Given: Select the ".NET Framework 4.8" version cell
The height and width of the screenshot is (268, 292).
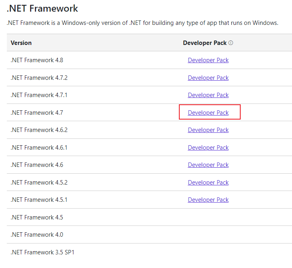Looking at the screenshot, I should (x=37, y=60).
